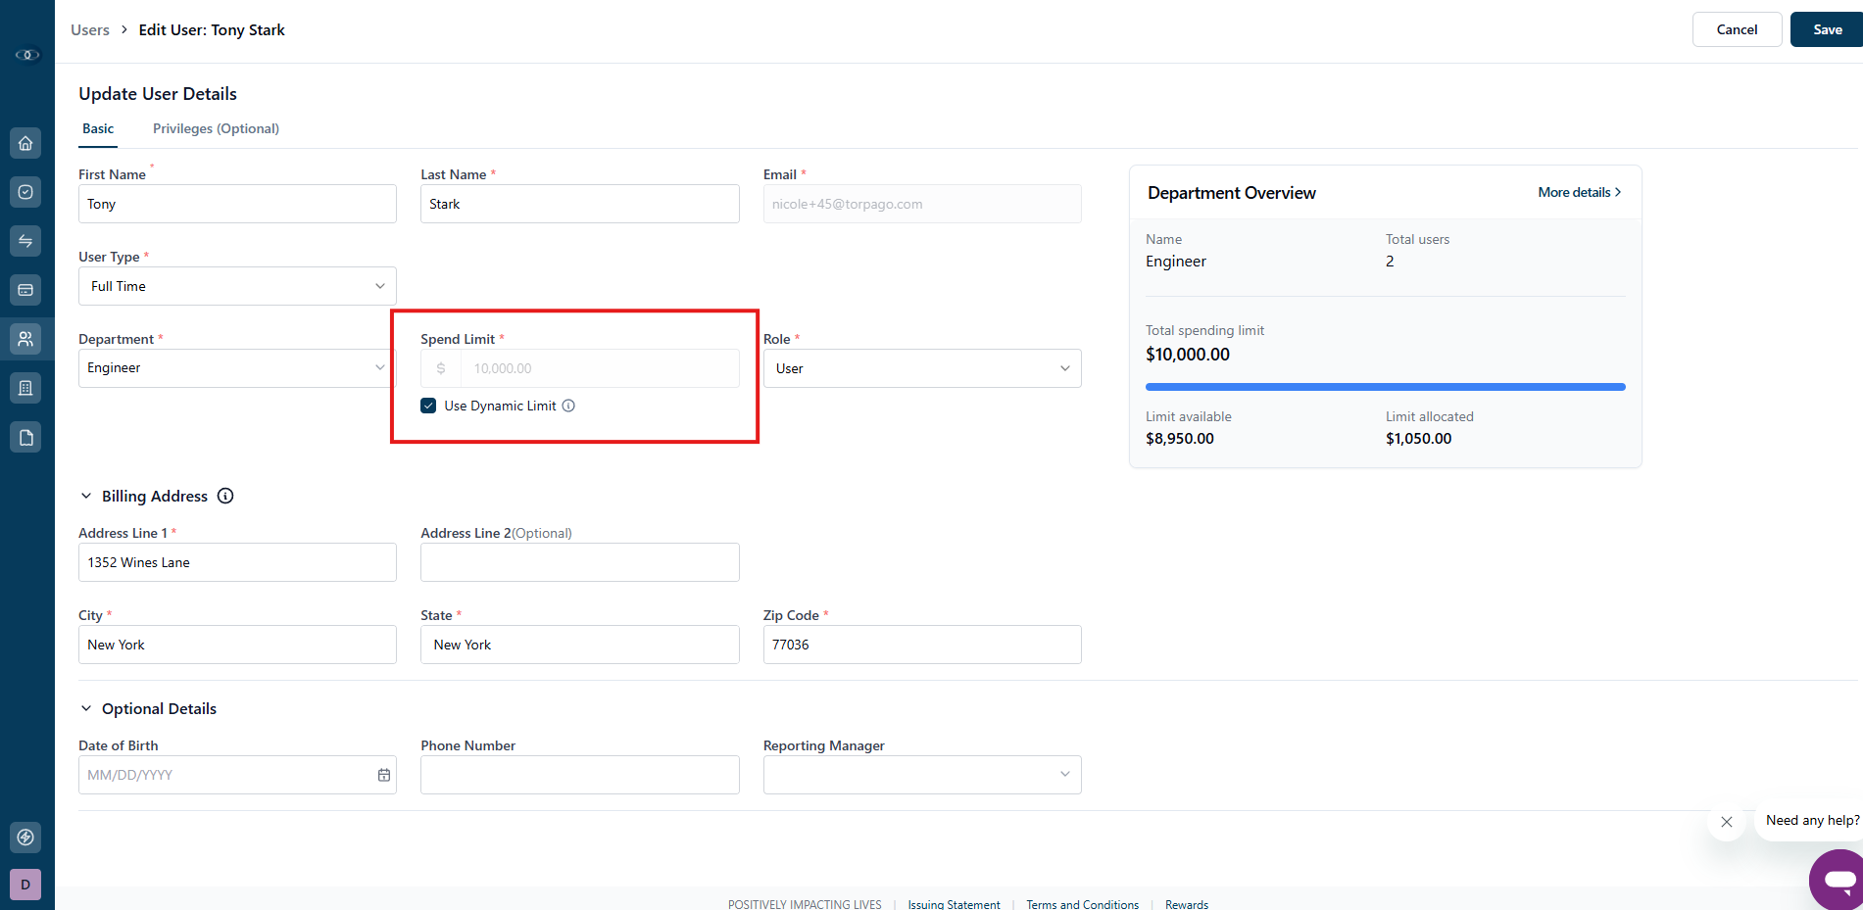Uncheck Use Dynamic Limit checkbox
Image resolution: width=1863 pixels, height=910 pixels.
[428, 406]
